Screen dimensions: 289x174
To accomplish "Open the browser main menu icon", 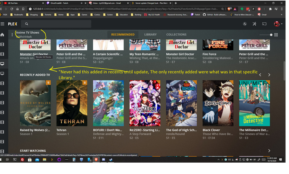I will coord(282,9).
